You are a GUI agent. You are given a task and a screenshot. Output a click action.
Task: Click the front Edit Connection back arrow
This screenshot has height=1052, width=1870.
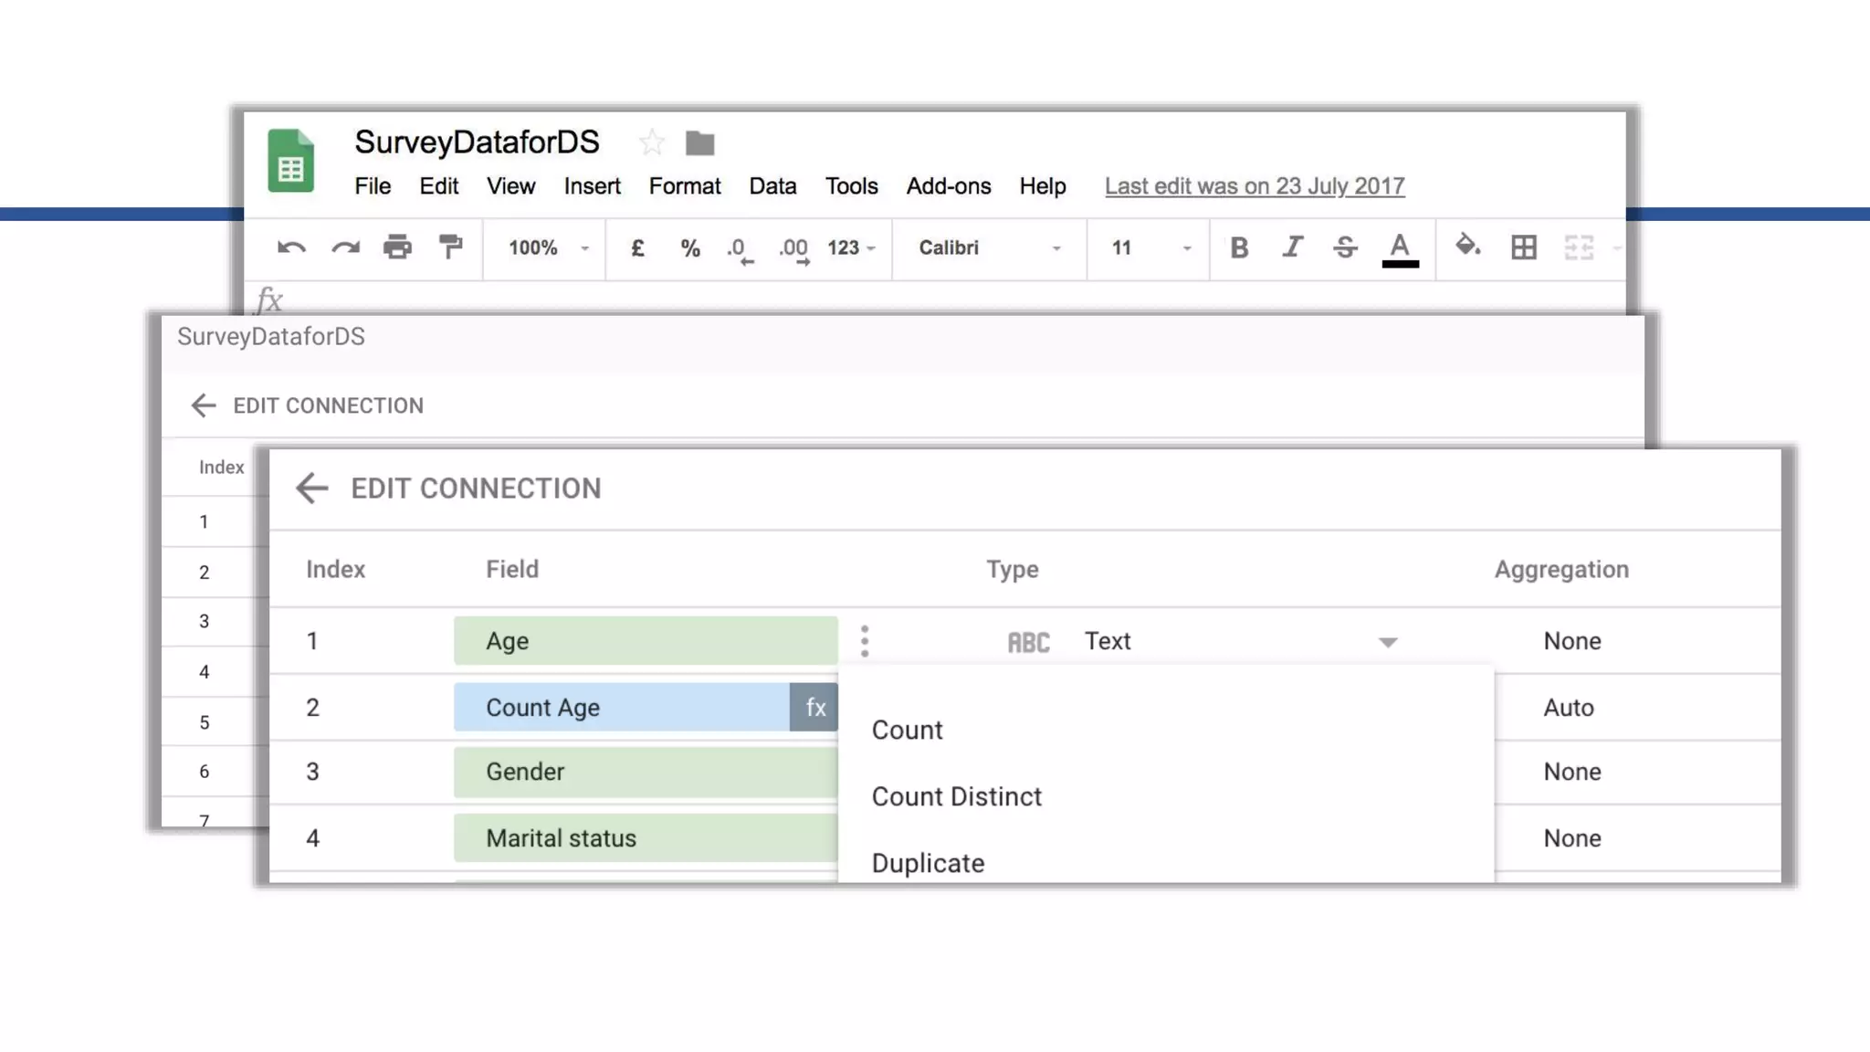coord(311,488)
